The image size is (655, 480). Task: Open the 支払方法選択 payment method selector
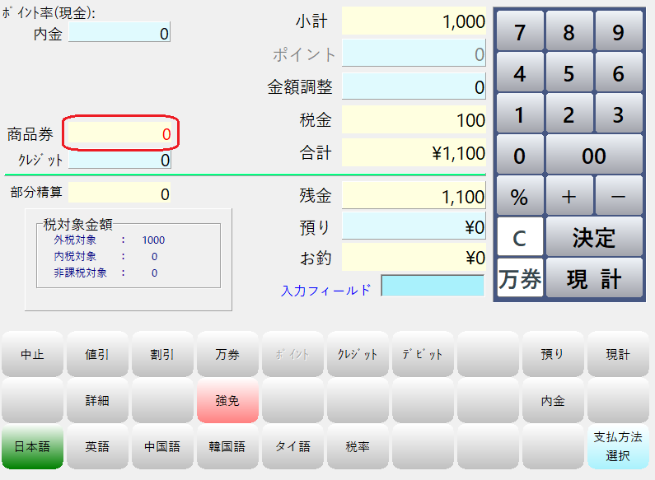[x=618, y=446]
